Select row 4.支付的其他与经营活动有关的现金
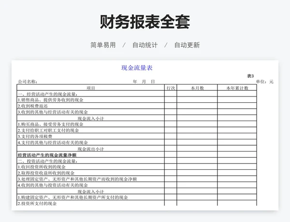 137,142
